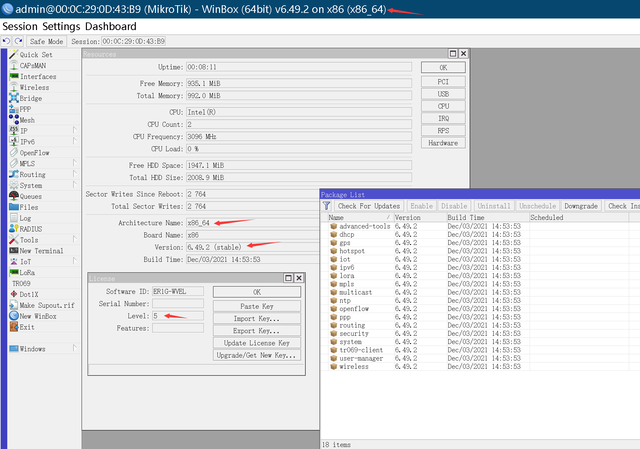
Task: Open the Wireless menu entry
Action: click(x=34, y=87)
